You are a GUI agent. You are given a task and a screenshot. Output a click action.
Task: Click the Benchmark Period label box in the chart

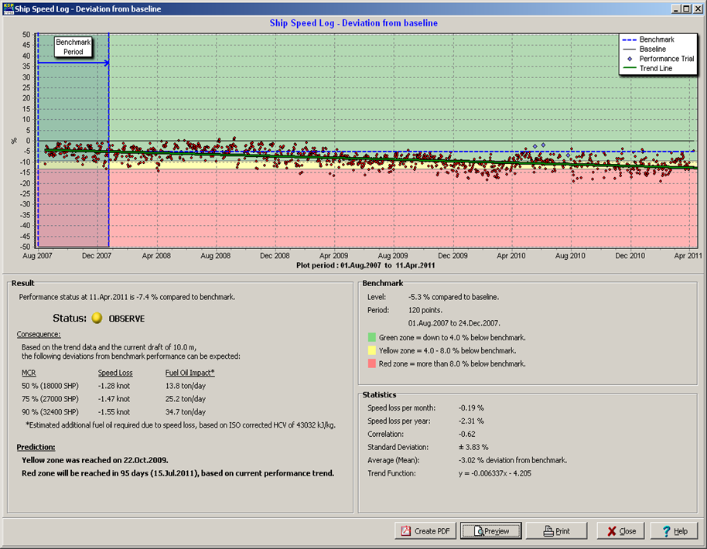point(73,47)
